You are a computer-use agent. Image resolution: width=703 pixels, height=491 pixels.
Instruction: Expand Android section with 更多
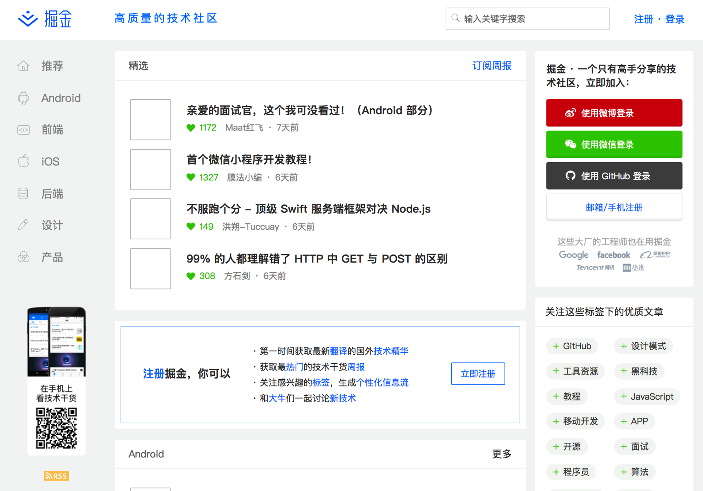click(501, 454)
